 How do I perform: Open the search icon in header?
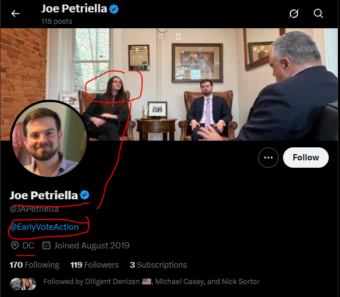(319, 14)
